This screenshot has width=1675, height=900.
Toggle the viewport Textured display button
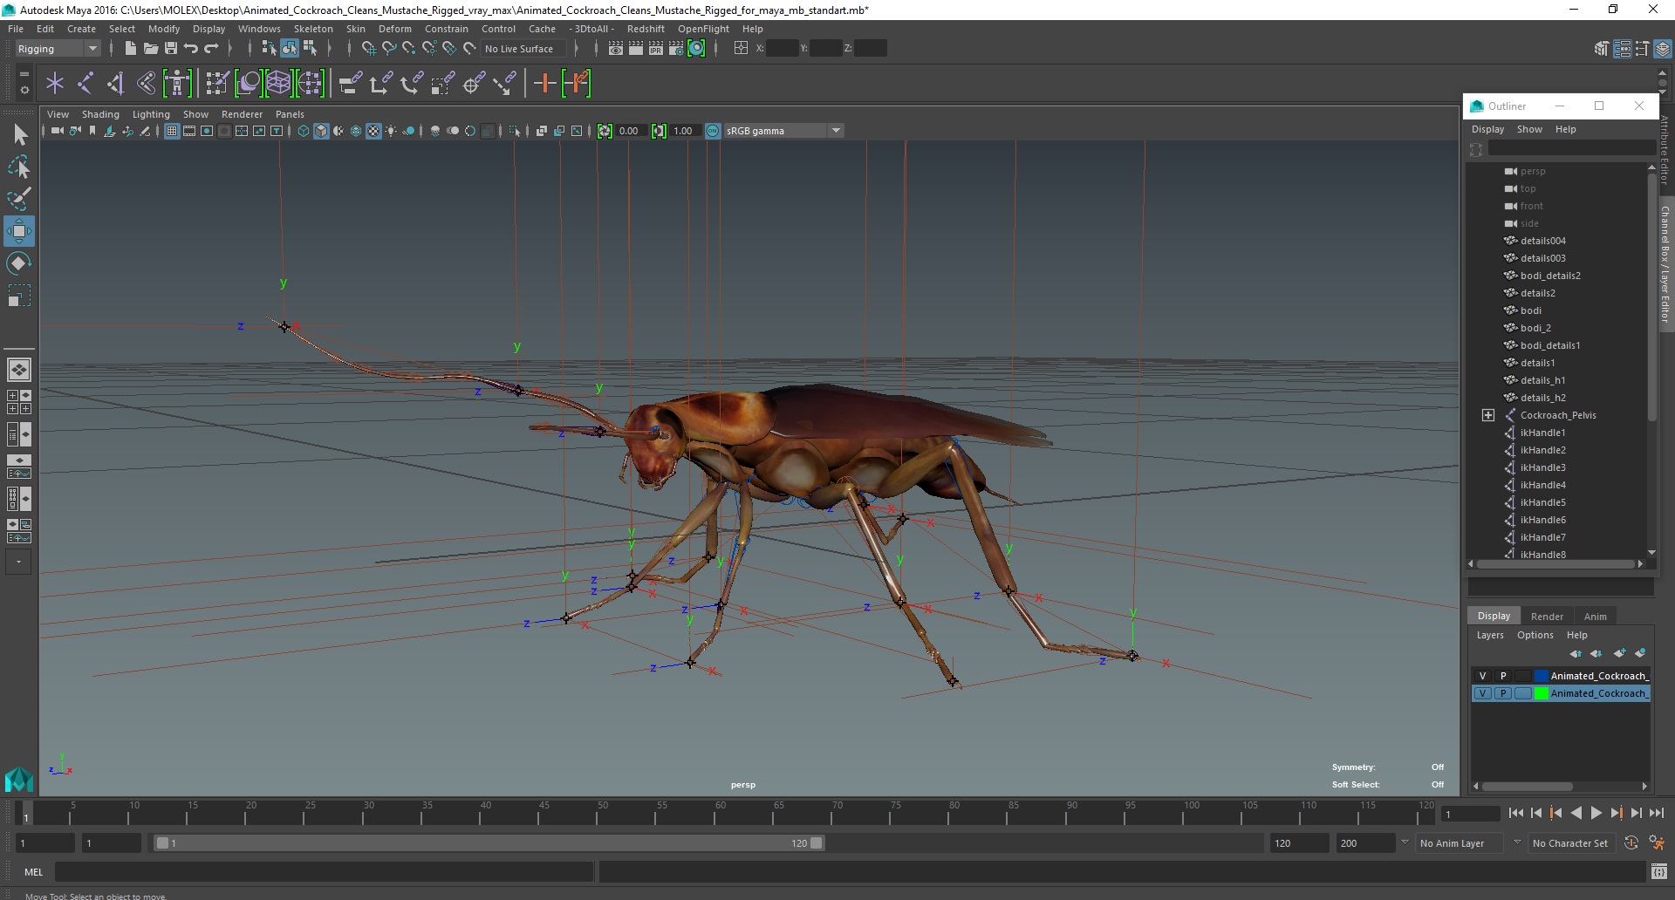pos(373,131)
